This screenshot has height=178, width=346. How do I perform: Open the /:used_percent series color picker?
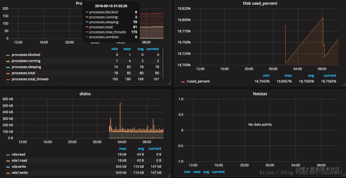(x=183, y=81)
